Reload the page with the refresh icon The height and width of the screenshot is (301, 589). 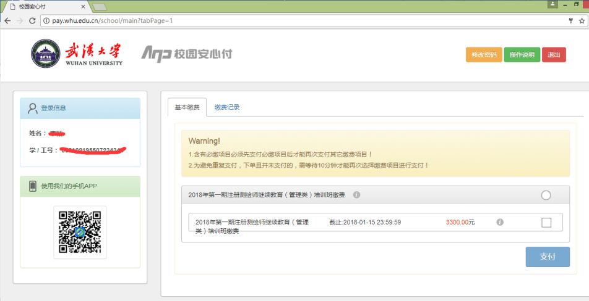point(33,20)
